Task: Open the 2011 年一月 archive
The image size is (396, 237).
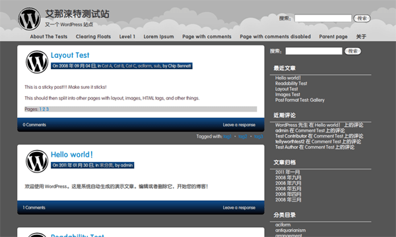Action: click(287, 172)
